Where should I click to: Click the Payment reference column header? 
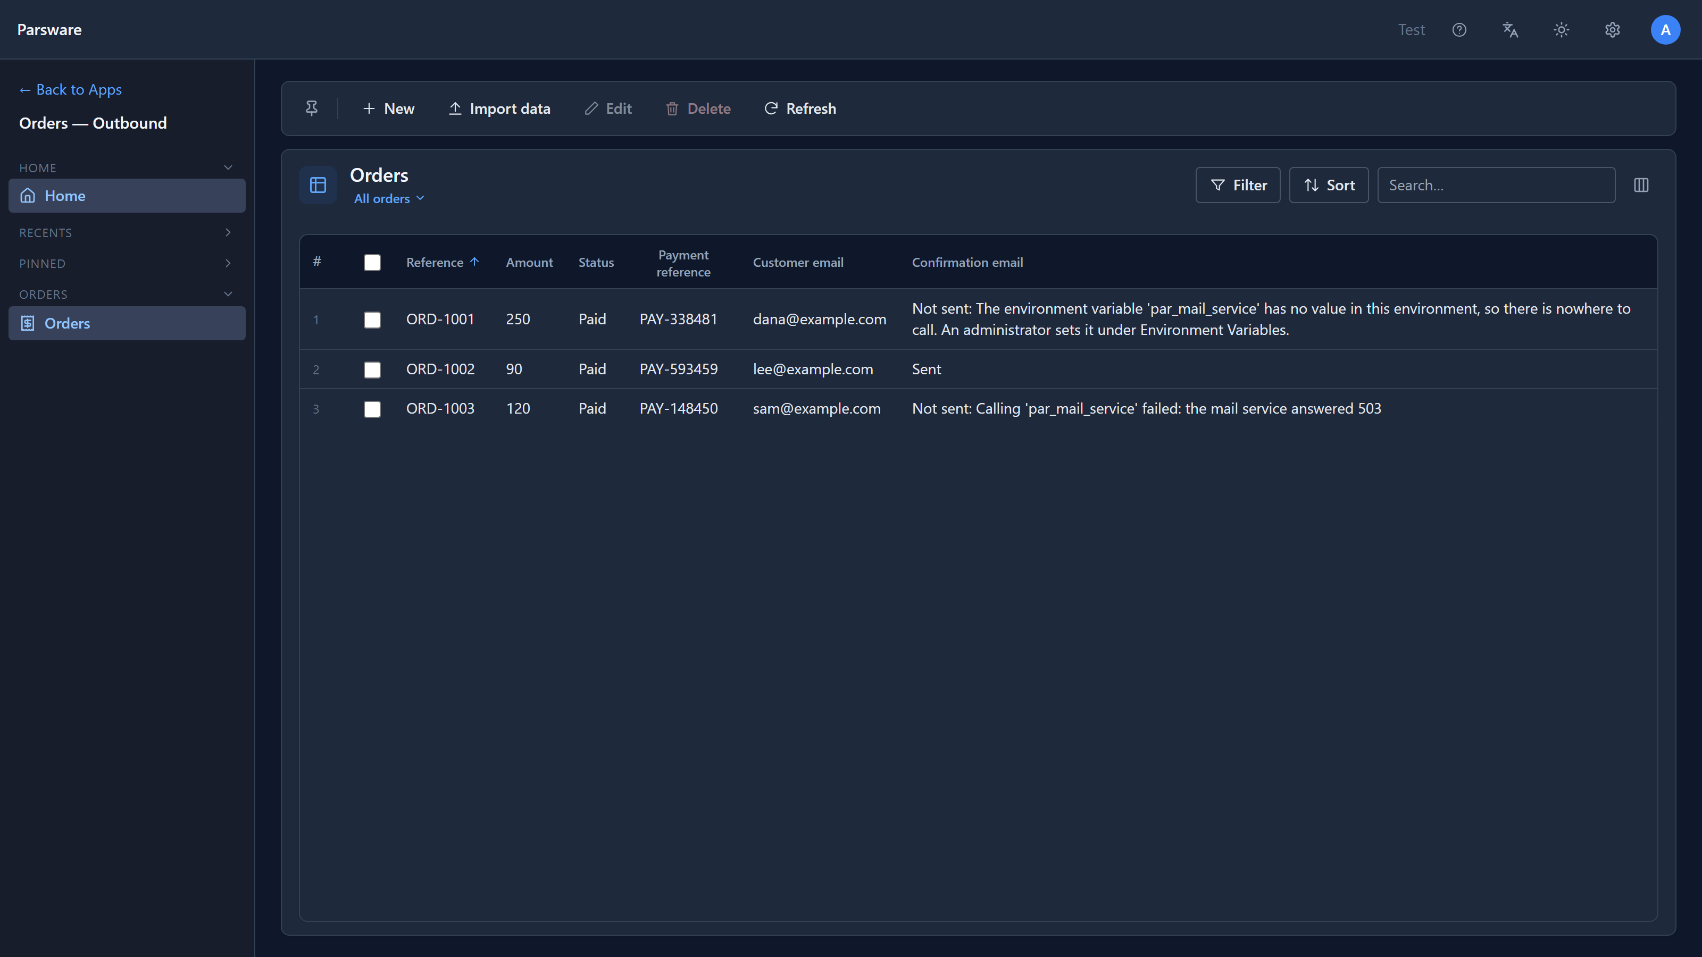point(683,263)
